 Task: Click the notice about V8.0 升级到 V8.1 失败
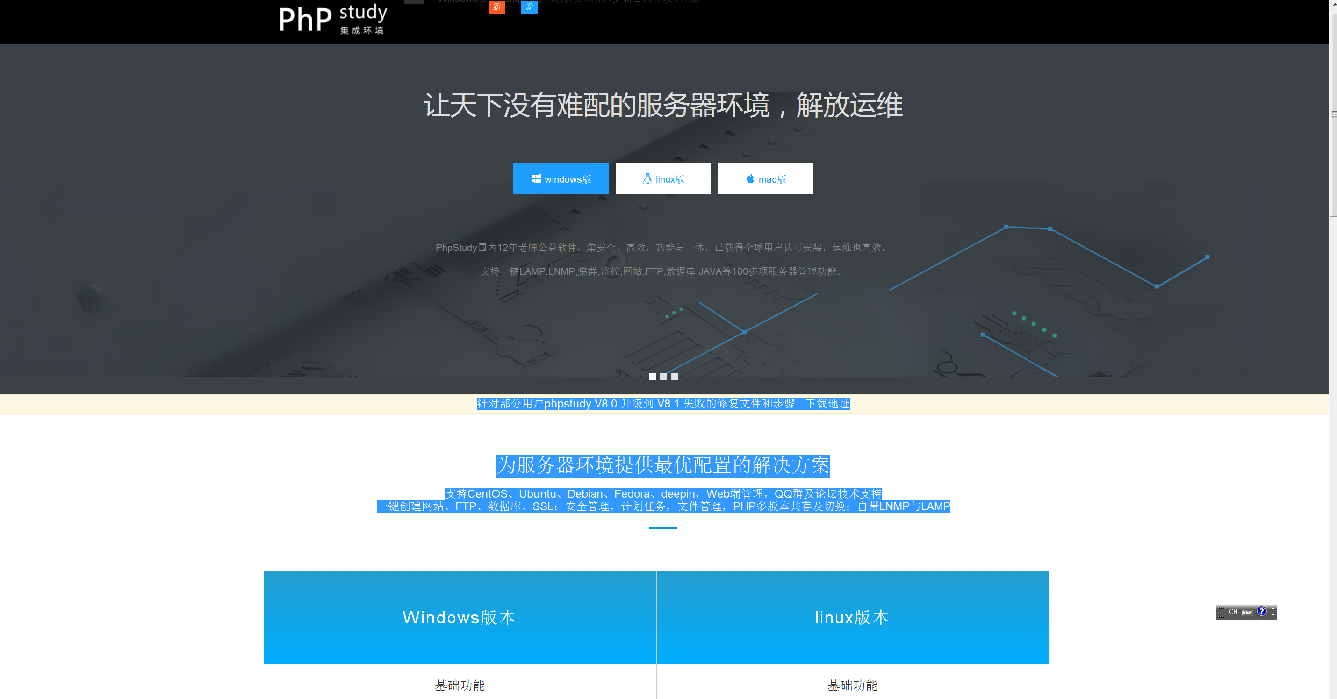pyautogui.click(x=636, y=404)
